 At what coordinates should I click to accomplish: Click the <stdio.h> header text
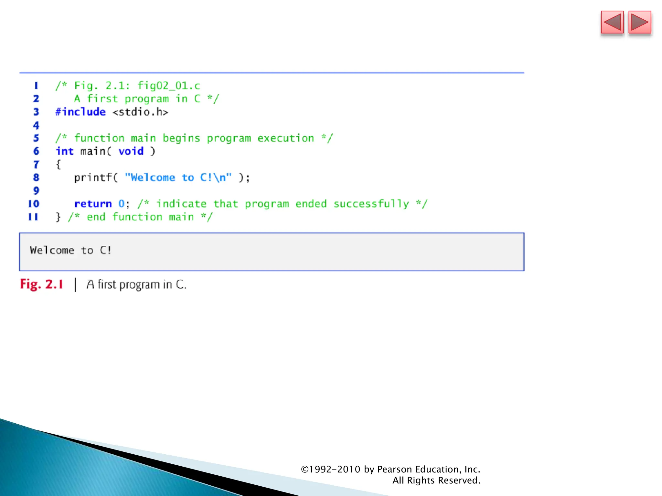click(x=140, y=112)
